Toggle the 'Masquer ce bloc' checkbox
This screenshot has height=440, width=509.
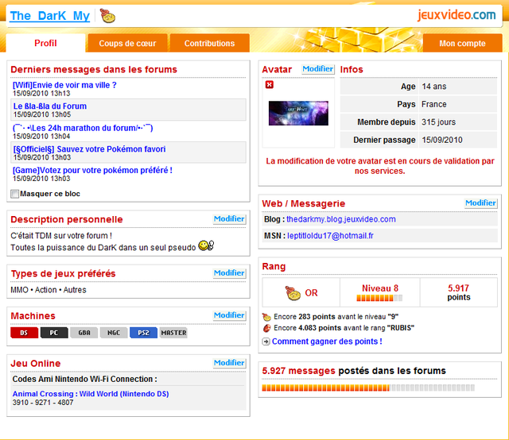(15, 194)
